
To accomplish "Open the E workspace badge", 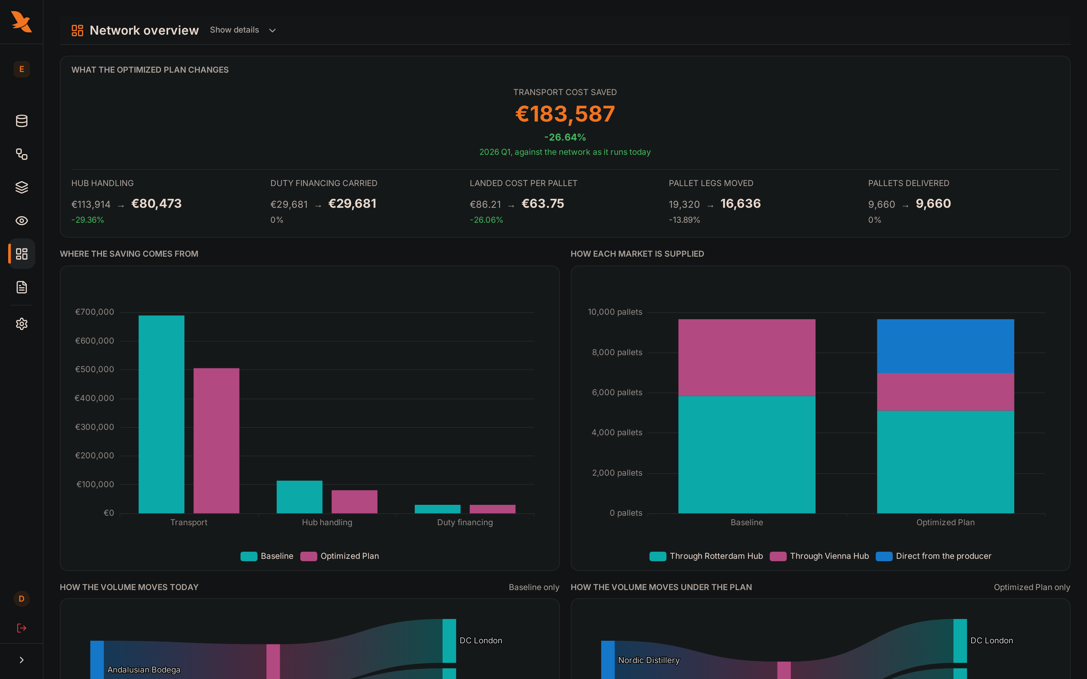I will click(x=21, y=69).
